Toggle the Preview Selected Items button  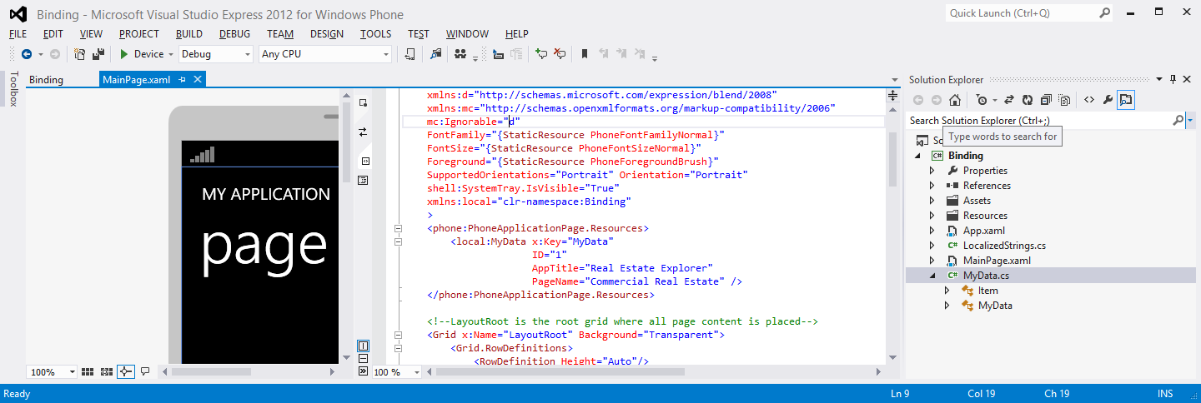[x=1126, y=100]
